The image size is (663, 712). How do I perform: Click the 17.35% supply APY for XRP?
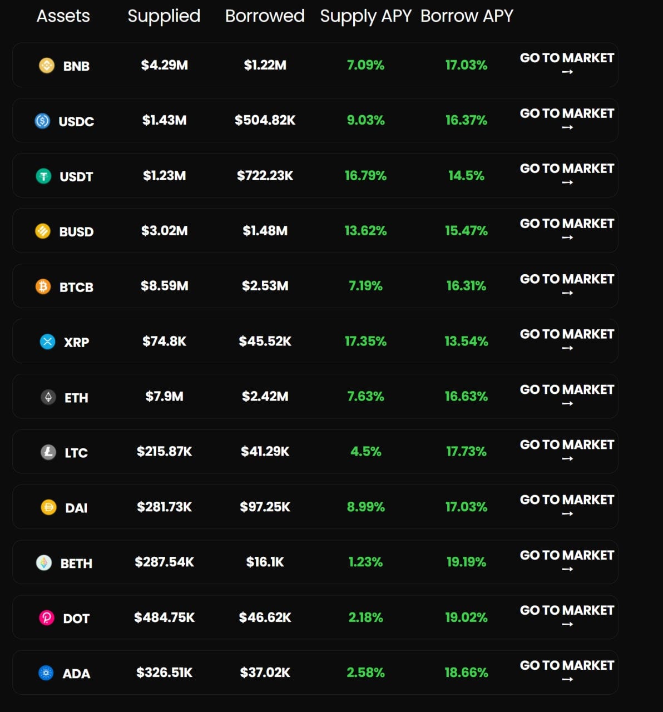click(365, 341)
